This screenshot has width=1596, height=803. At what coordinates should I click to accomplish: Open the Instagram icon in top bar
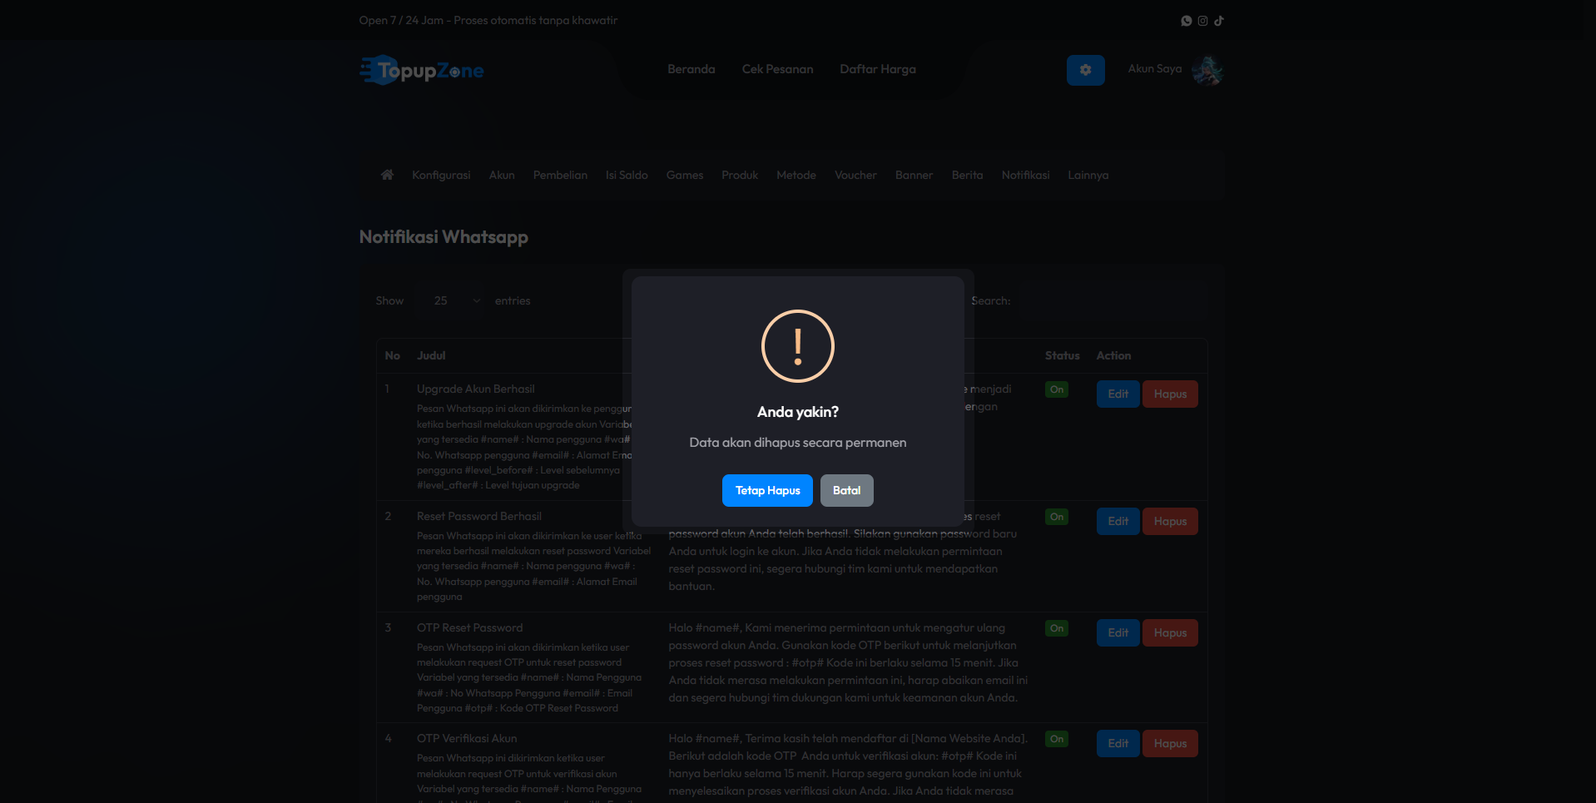1202,21
